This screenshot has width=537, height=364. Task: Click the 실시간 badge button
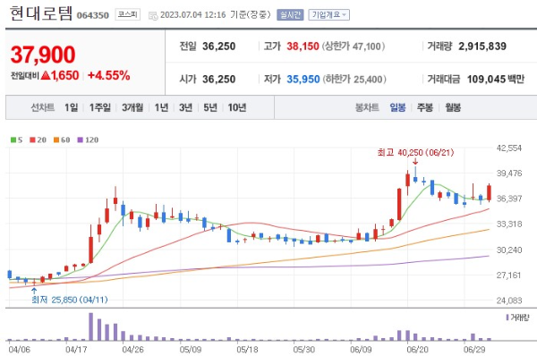pos(290,14)
